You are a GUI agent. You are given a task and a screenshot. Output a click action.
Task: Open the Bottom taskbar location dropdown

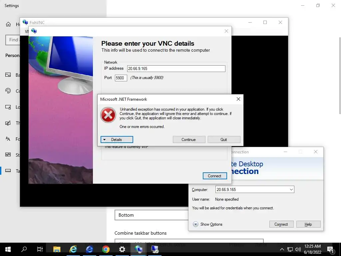pyautogui.click(x=152, y=215)
